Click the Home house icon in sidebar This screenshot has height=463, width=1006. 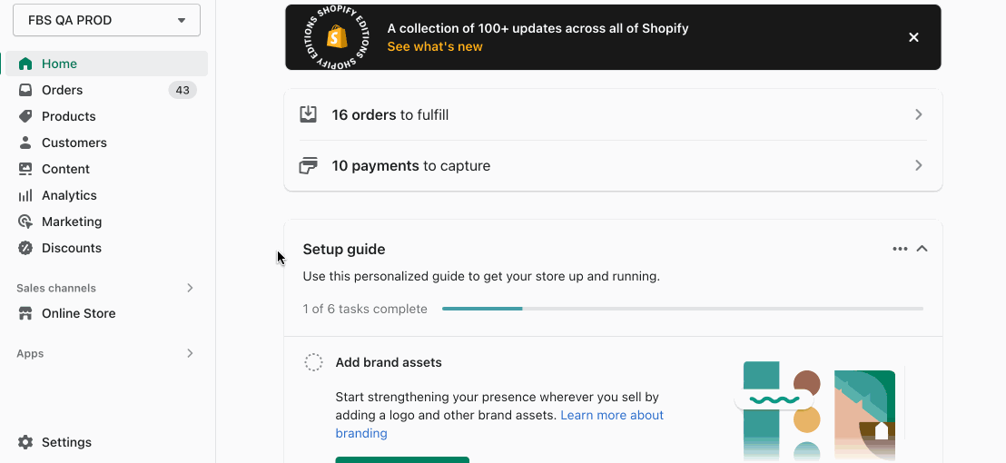(25, 64)
